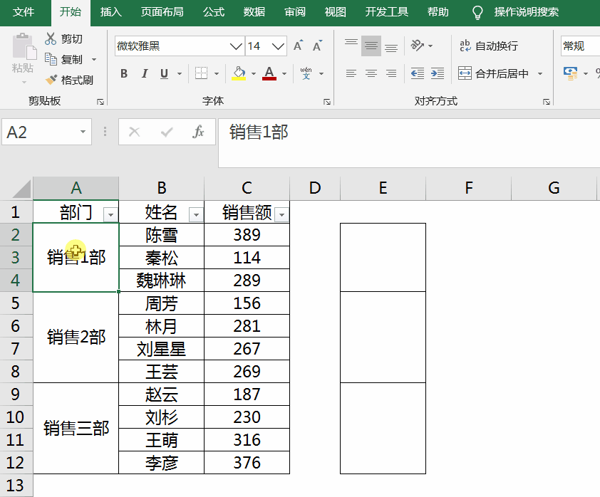Apply yellow fill color bucket
This screenshot has width=600, height=497.
point(239,73)
